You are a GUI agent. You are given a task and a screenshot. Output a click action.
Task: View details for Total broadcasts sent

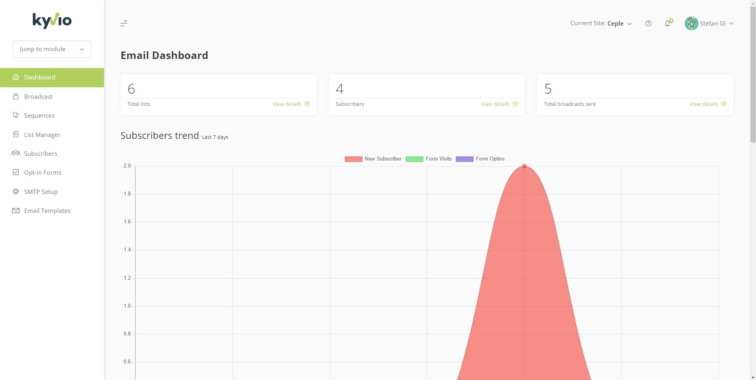(x=708, y=104)
